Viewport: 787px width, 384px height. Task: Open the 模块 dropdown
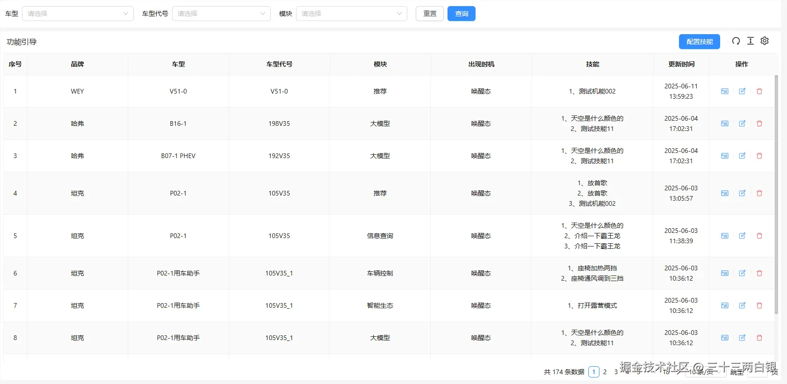click(351, 14)
